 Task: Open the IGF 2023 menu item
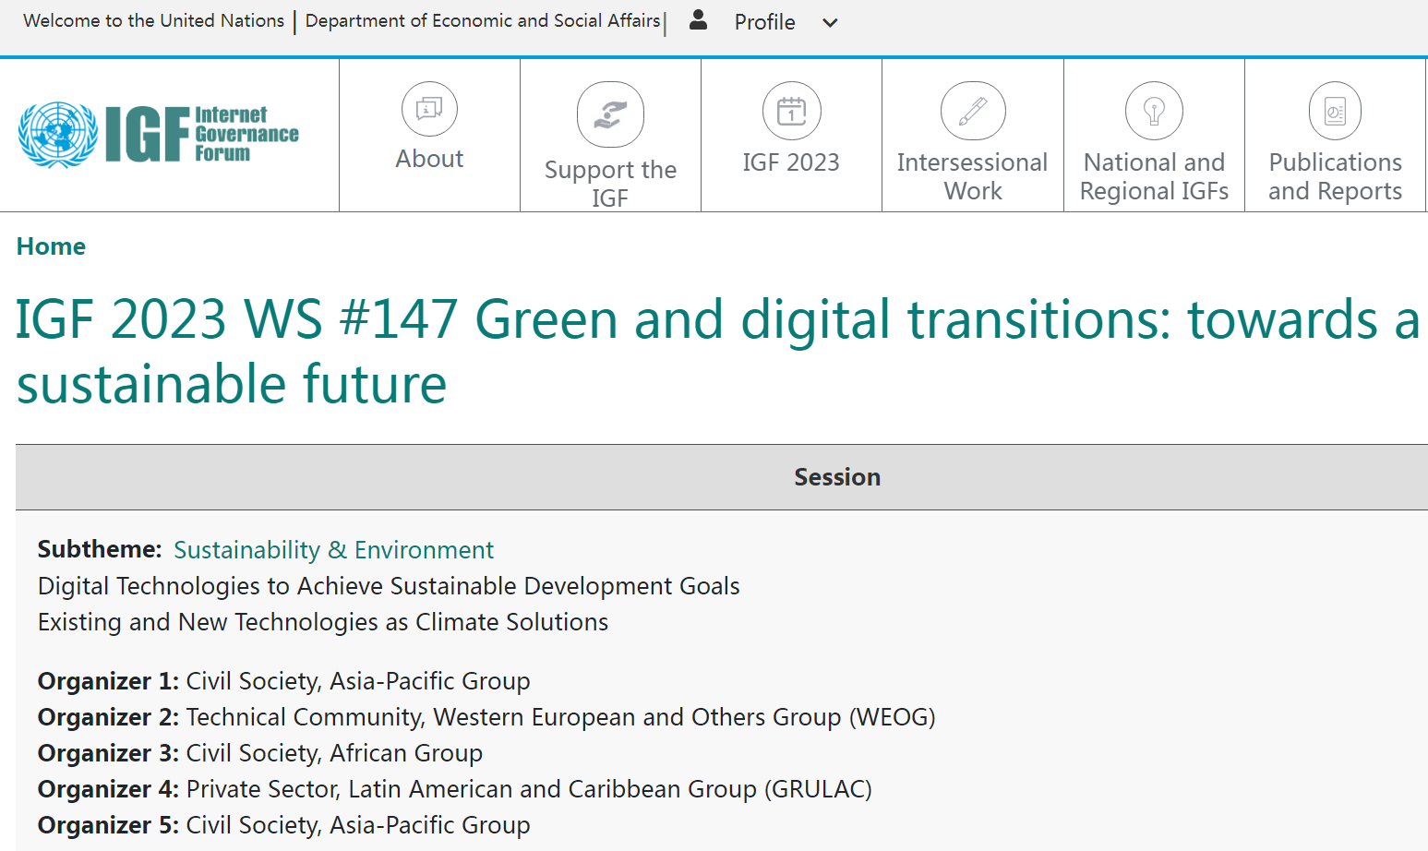click(791, 162)
